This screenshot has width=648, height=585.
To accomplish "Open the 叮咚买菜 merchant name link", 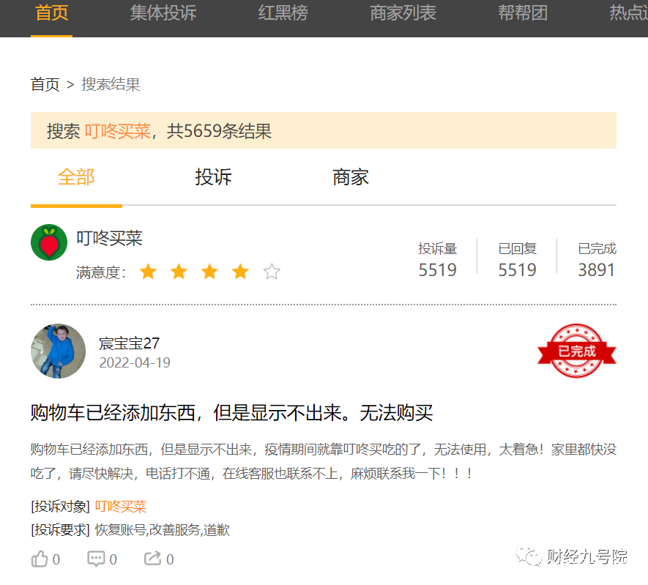I will 109,239.
